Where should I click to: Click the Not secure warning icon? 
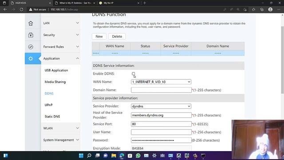click(31, 9)
